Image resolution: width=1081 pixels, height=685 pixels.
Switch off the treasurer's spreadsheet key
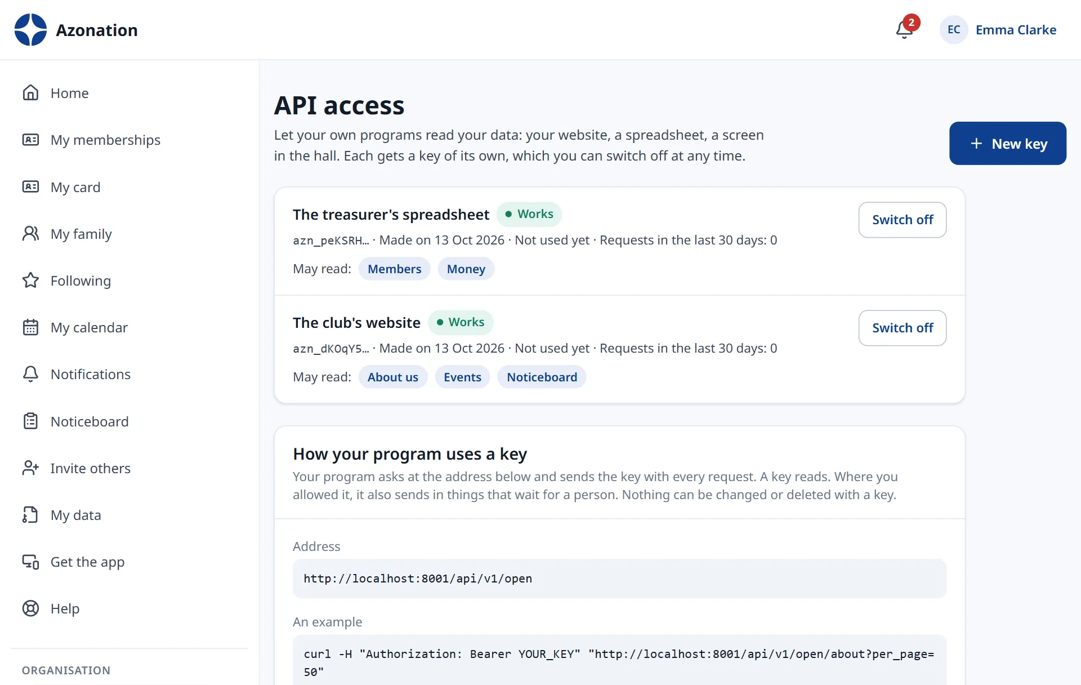(902, 220)
